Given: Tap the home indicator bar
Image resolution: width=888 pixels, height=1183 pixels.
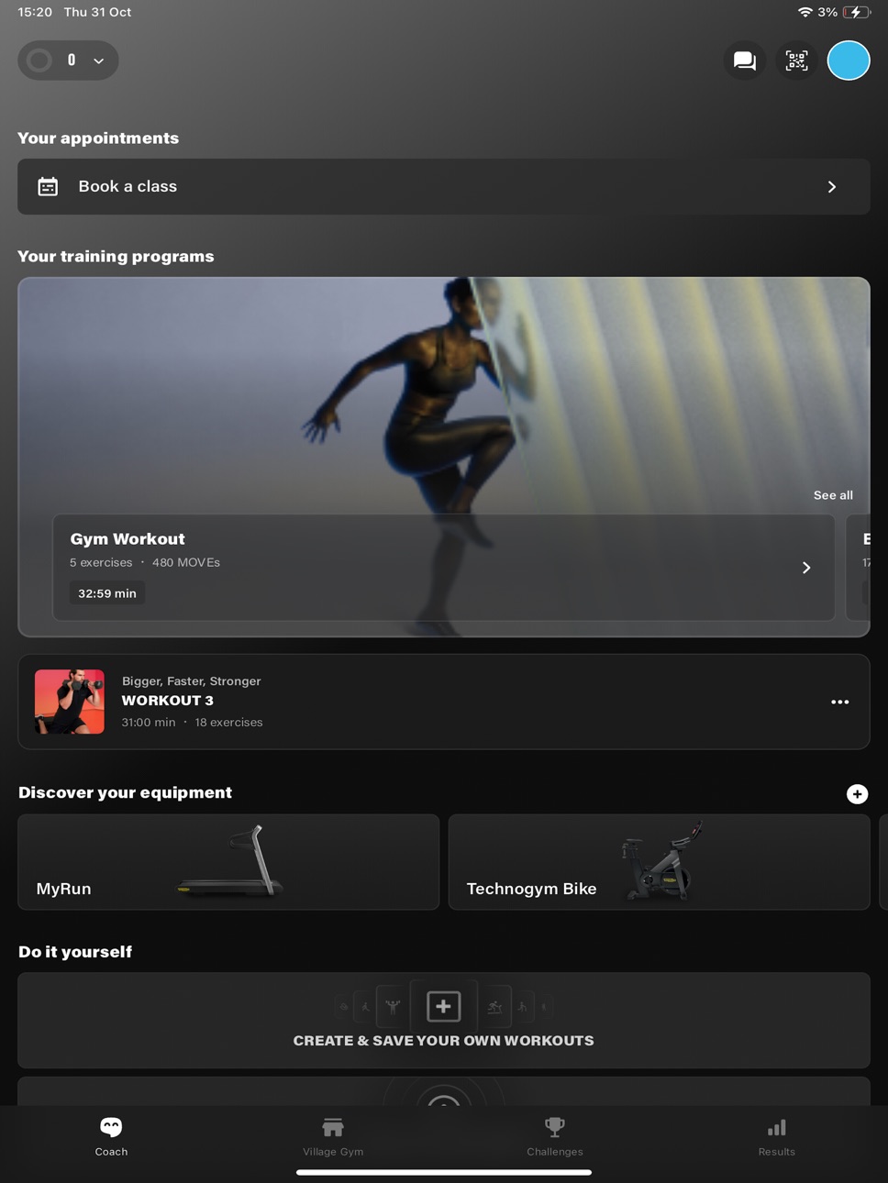Looking at the screenshot, I should point(444,1172).
